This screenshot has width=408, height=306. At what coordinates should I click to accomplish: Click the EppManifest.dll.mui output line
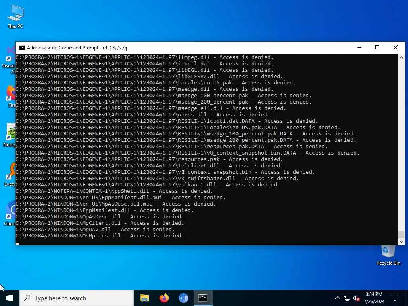[120, 198]
